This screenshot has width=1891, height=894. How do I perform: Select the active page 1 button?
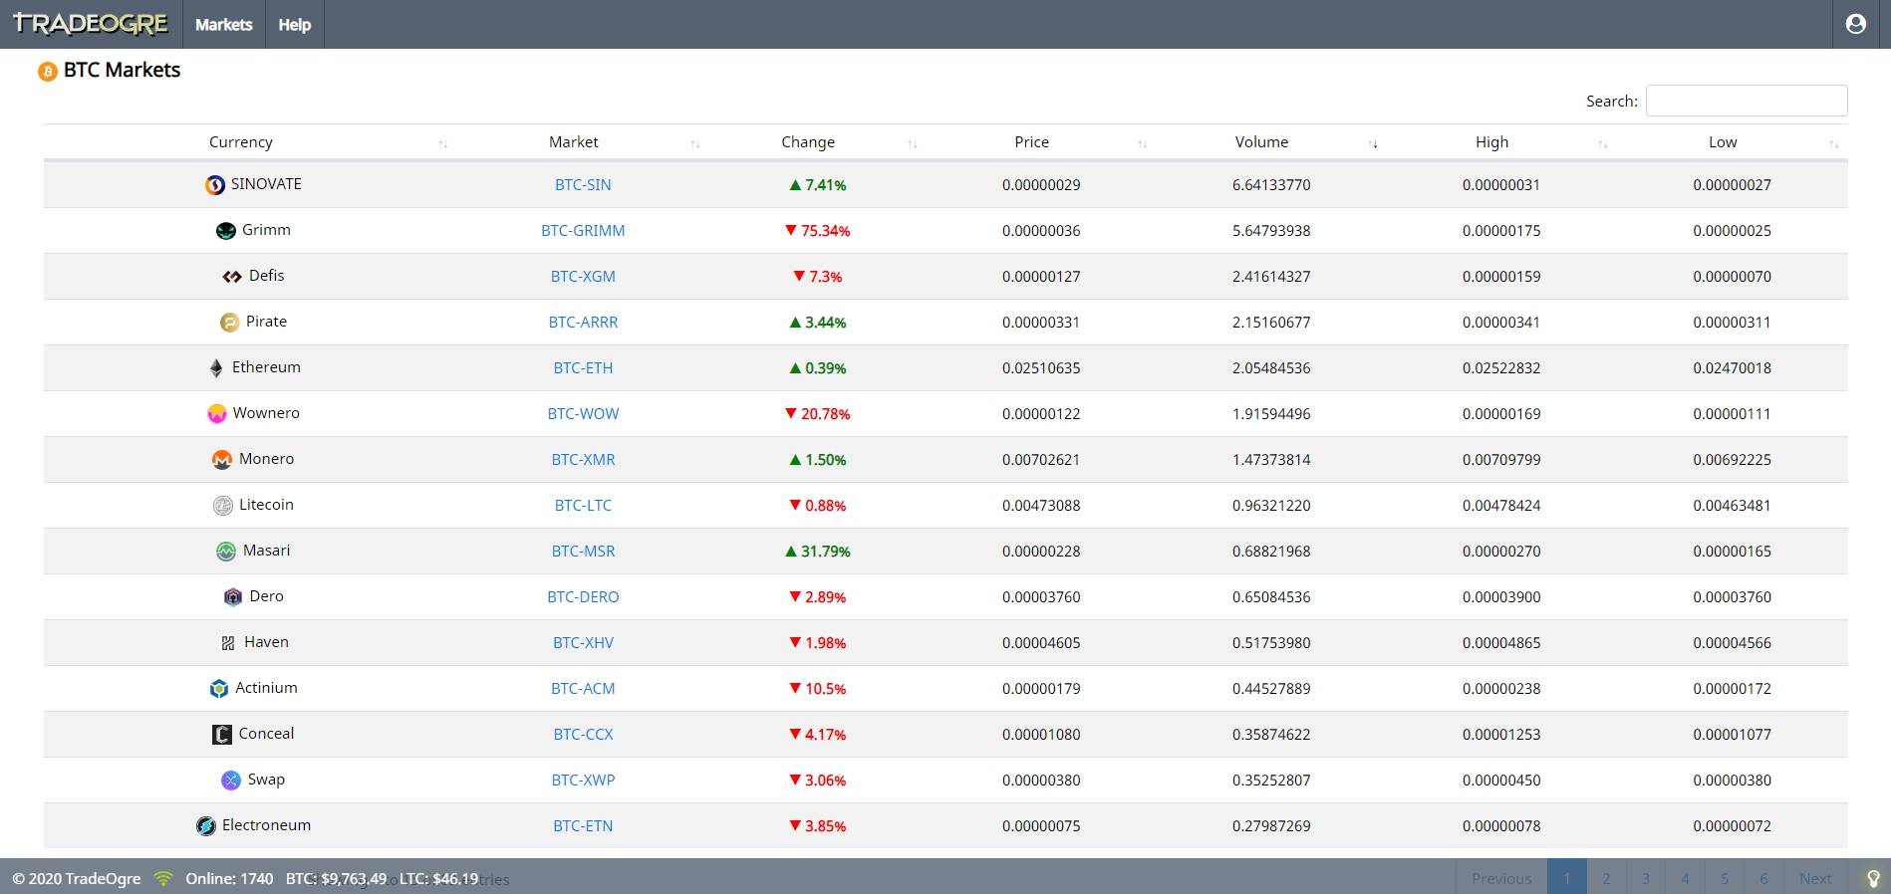[1567, 878]
